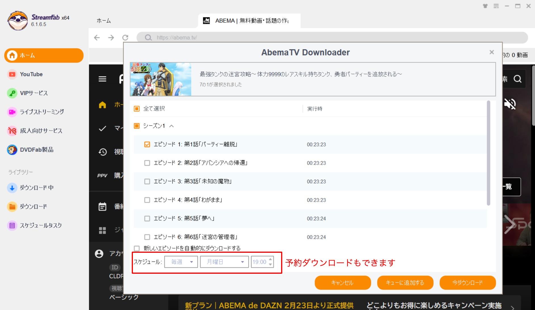Select YouTube label in the left sidebar
Viewport: 535px width, 310px height.
pos(31,74)
